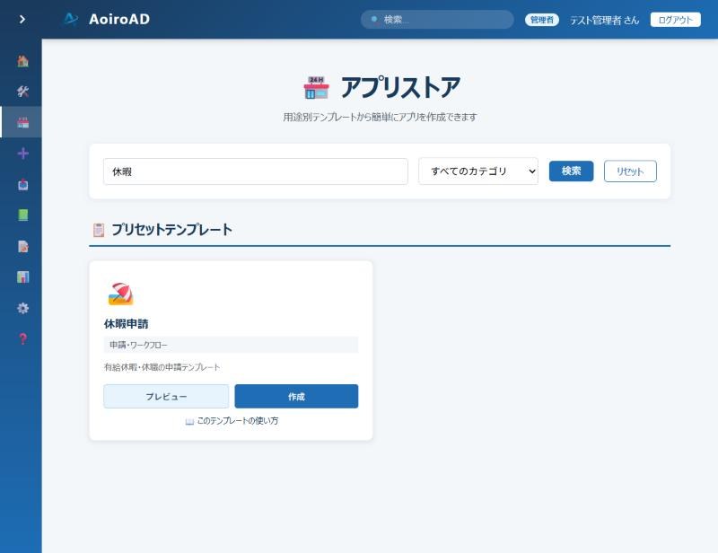718x553 pixels.
Task: Open the green book sidebar icon
Action: (23, 215)
